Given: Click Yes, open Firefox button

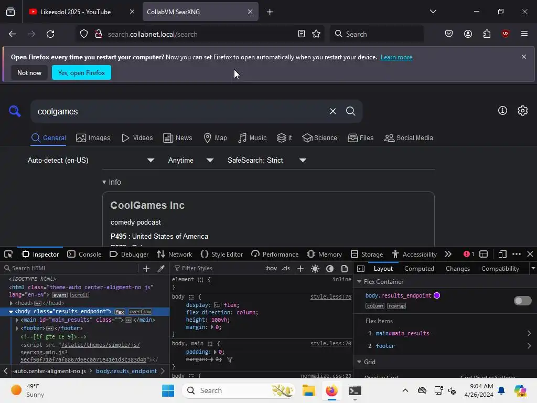Looking at the screenshot, I should pos(81,72).
